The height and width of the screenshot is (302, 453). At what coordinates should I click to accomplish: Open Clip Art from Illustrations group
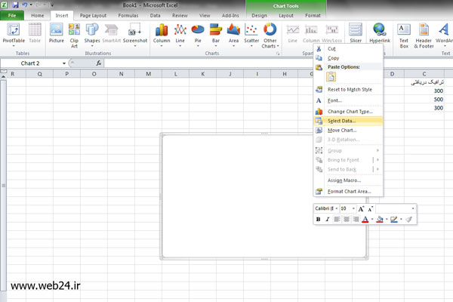(x=74, y=35)
